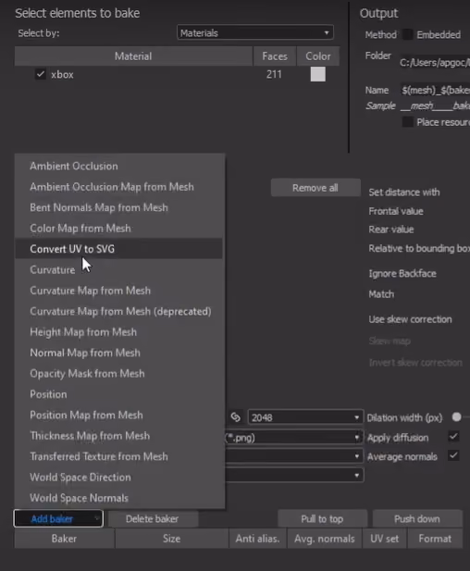Open the Add baker dropdown
This screenshot has width=470, height=571.
58,518
